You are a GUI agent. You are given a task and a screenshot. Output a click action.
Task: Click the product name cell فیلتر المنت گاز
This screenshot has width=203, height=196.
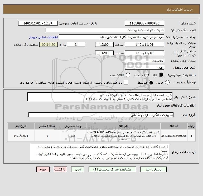(x=123, y=136)
